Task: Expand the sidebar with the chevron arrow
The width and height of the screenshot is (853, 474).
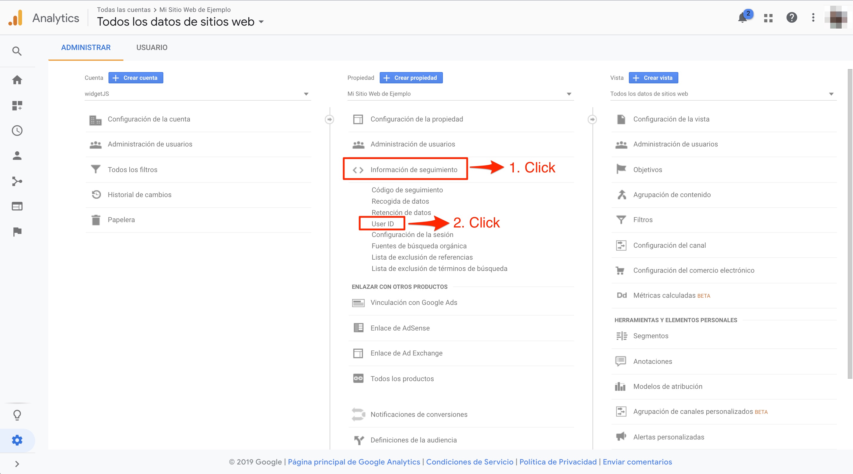Action: (x=17, y=464)
